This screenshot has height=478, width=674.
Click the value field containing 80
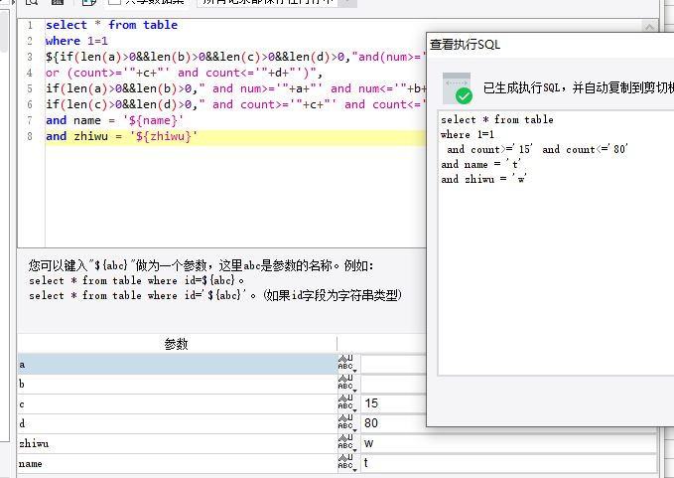(393, 423)
